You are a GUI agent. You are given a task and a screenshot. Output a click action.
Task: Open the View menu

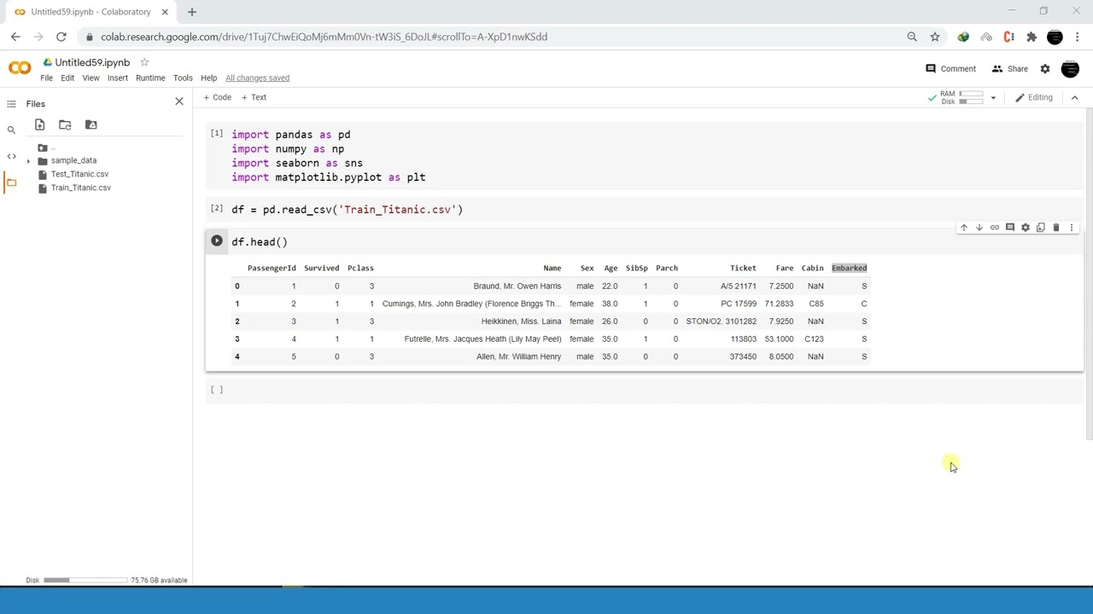click(x=91, y=78)
